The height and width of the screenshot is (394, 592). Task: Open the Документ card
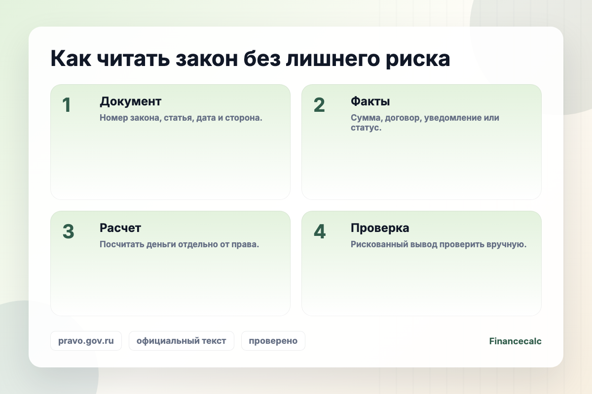[170, 142]
